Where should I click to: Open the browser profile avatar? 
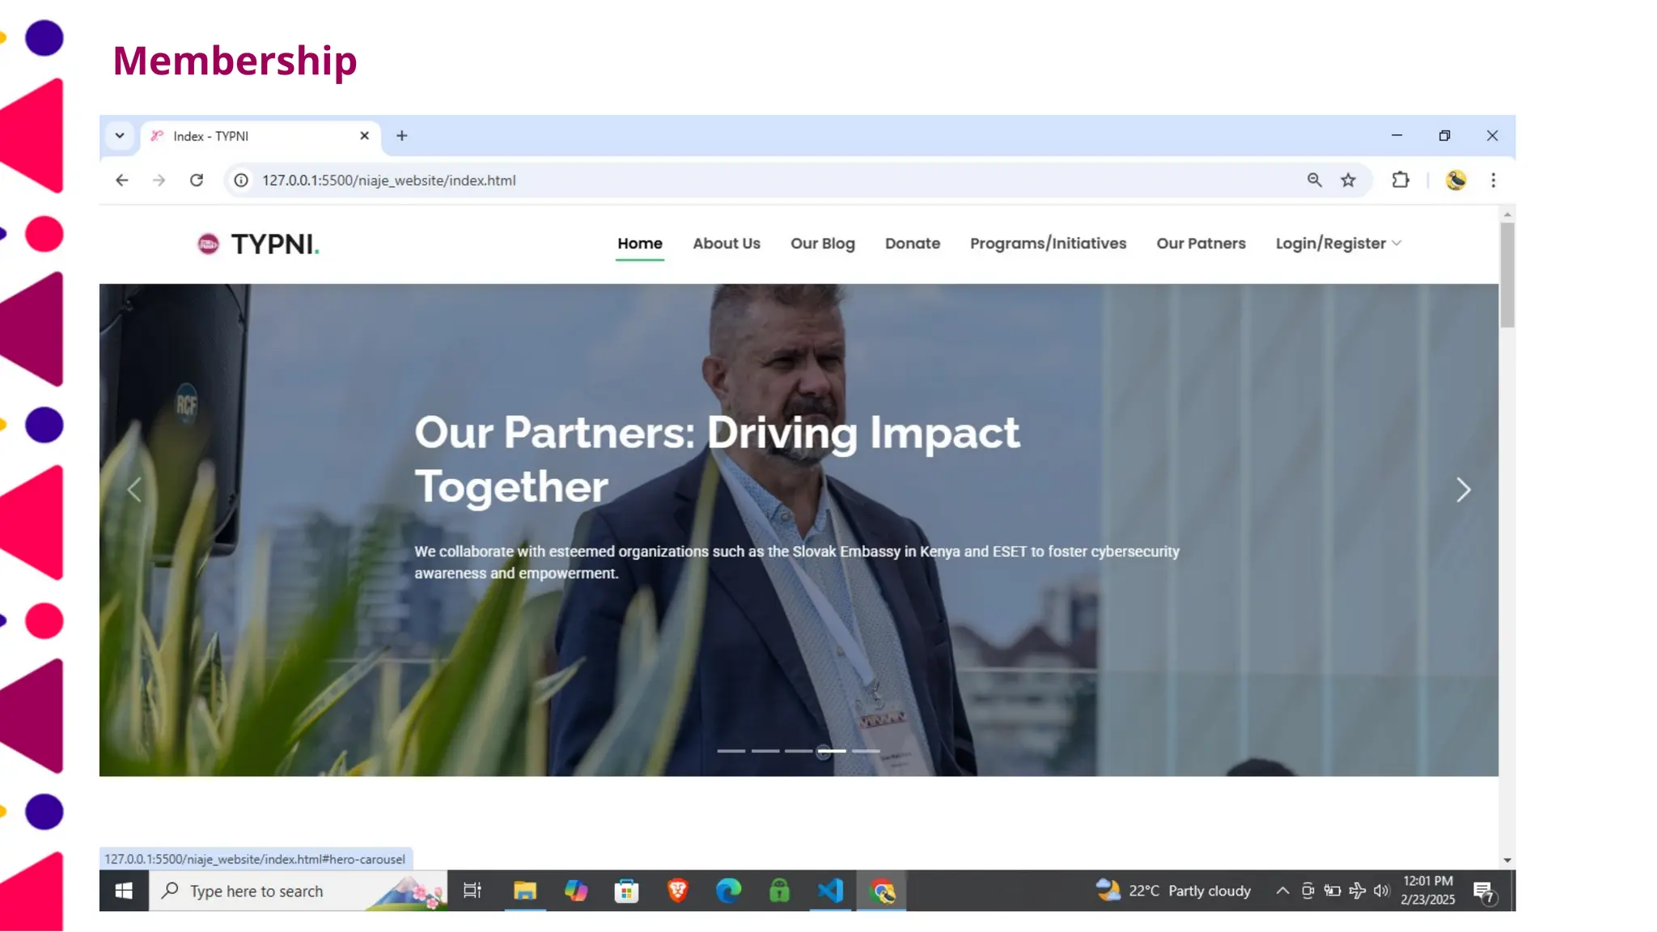click(x=1456, y=180)
